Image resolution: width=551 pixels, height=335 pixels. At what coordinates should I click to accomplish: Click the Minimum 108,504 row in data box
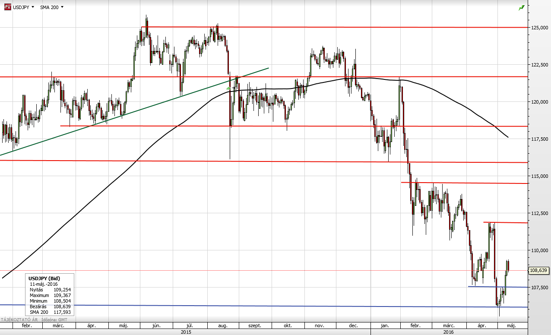point(50,301)
